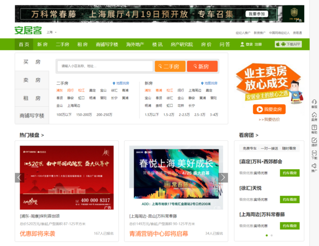
Task: Select the first green carousel dot in 看房团
Action: pos(266,235)
